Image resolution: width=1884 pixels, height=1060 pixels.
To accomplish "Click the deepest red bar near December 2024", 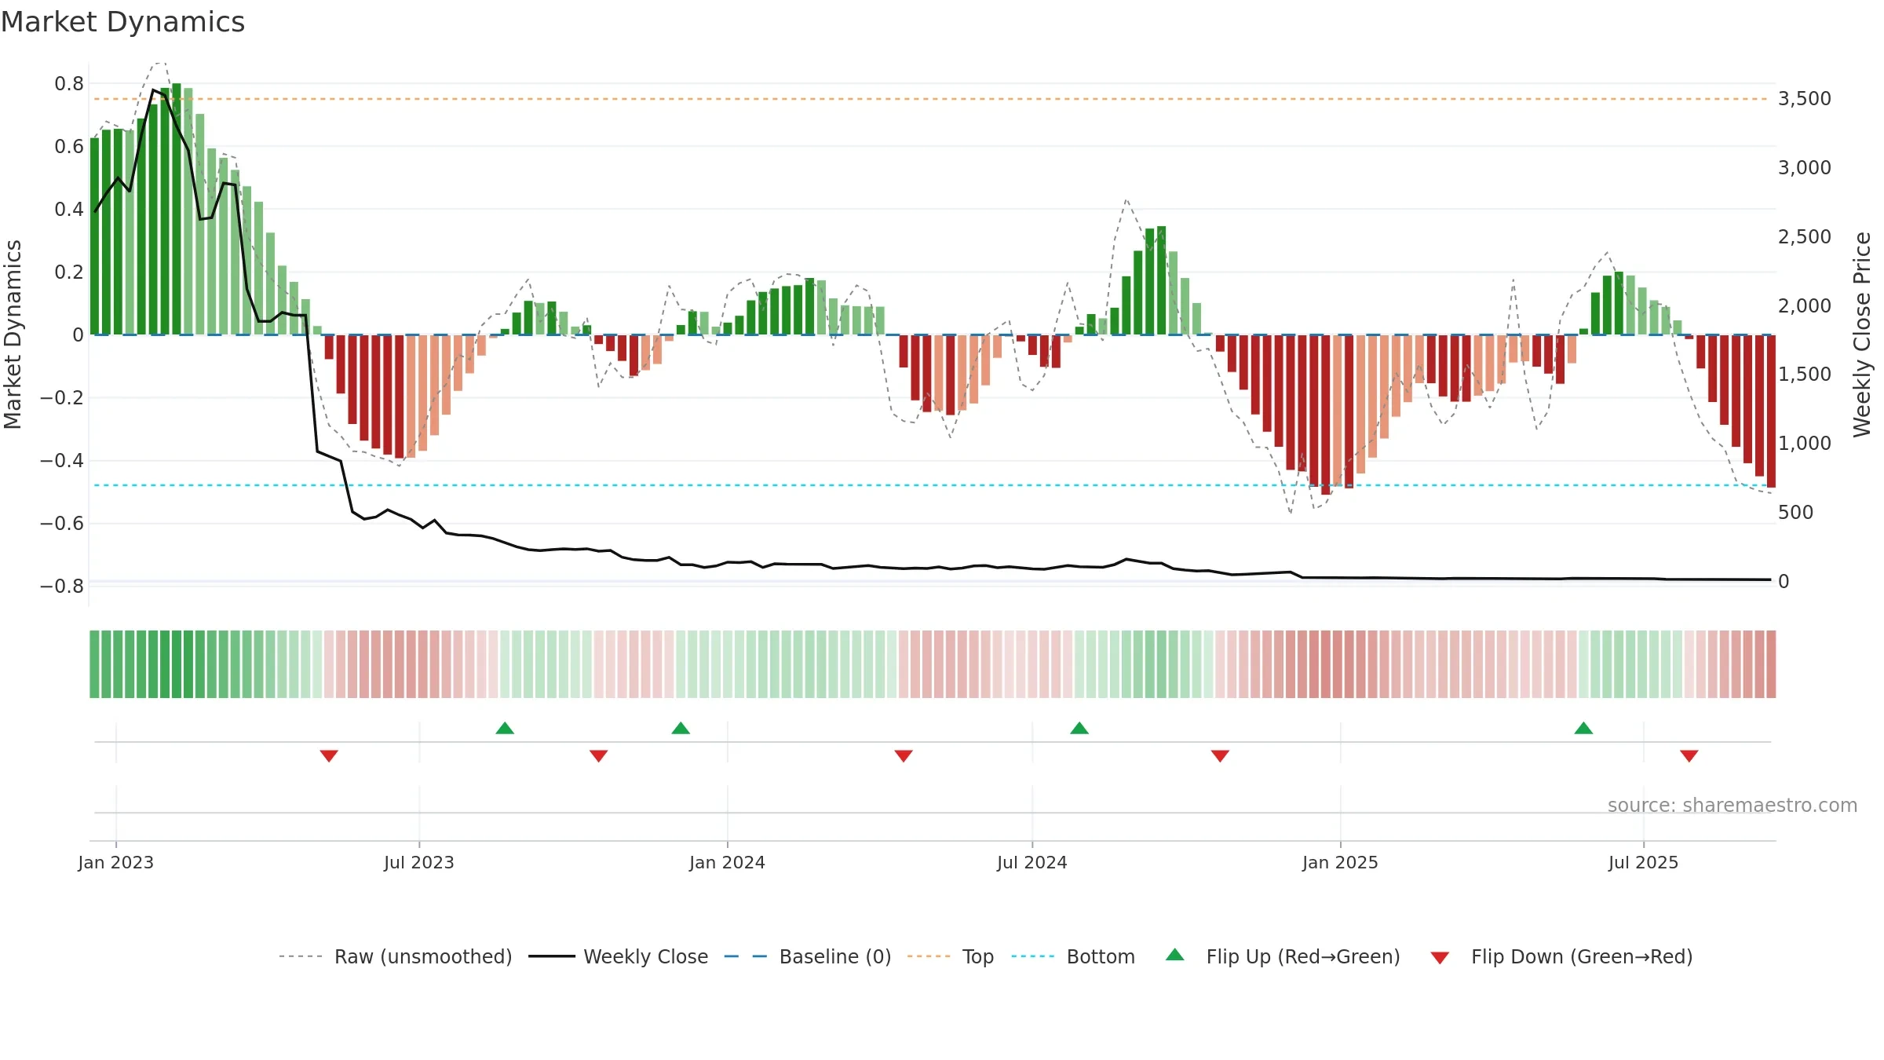I will [1325, 415].
